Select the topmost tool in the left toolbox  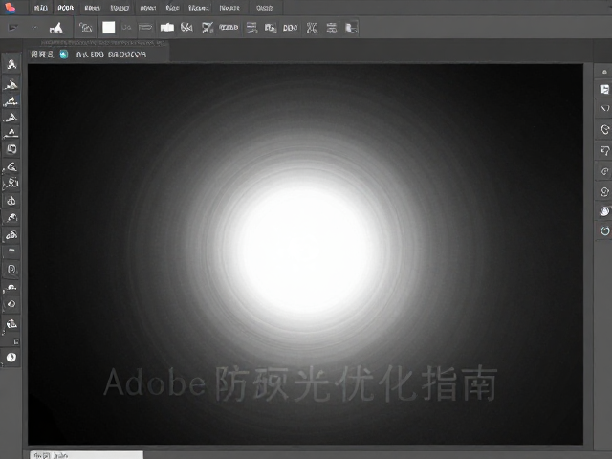click(11, 64)
